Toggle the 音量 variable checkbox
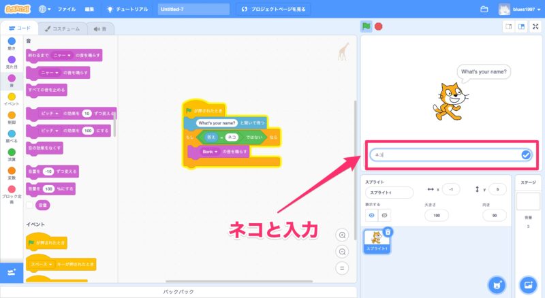Image resolution: width=545 pixels, height=298 pixels. pos(30,204)
